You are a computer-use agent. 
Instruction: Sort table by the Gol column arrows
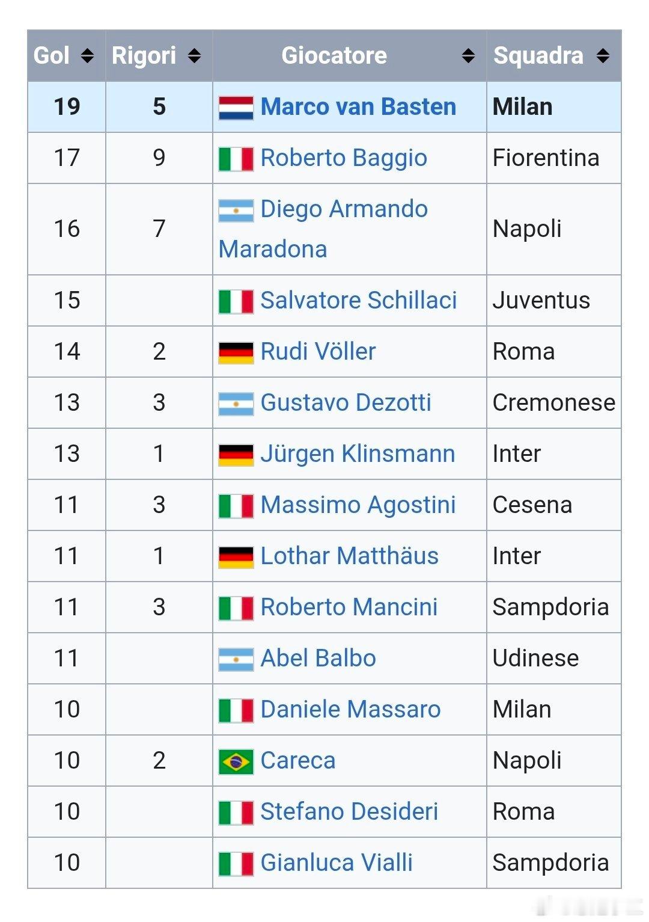[x=87, y=56]
